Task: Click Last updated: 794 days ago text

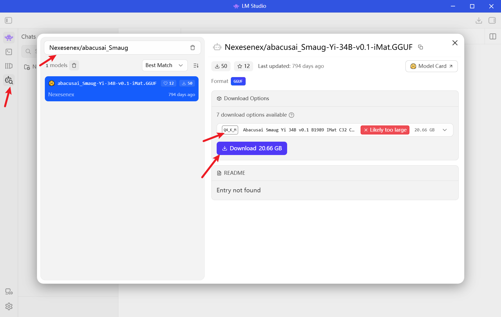Action: click(291, 66)
